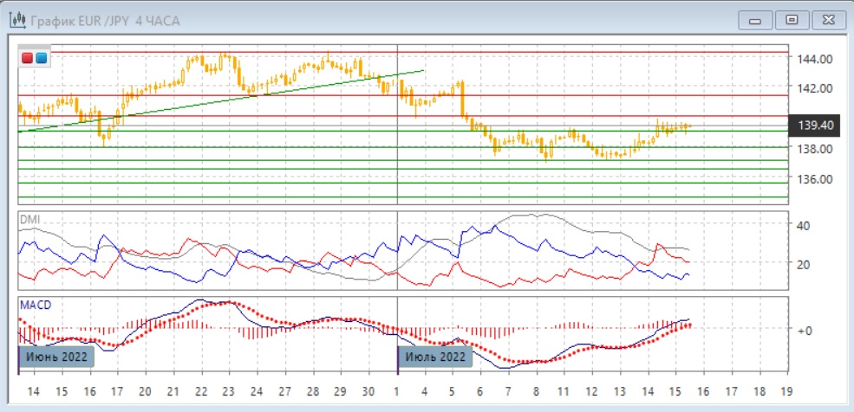The width and height of the screenshot is (854, 412).
Task: Click the red square chart button
Action: point(28,58)
